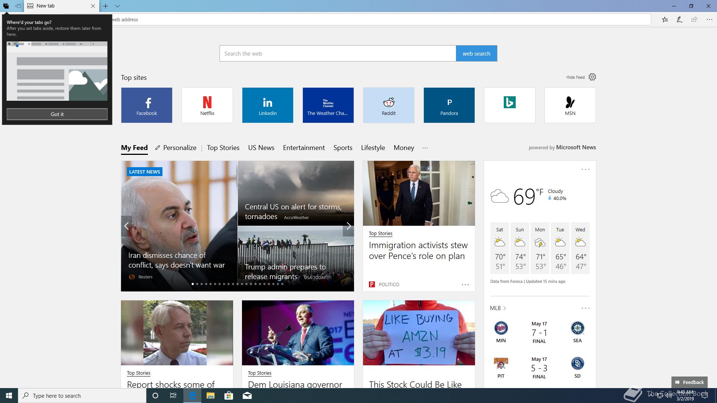Open Report shocks some of story

pyautogui.click(x=171, y=384)
